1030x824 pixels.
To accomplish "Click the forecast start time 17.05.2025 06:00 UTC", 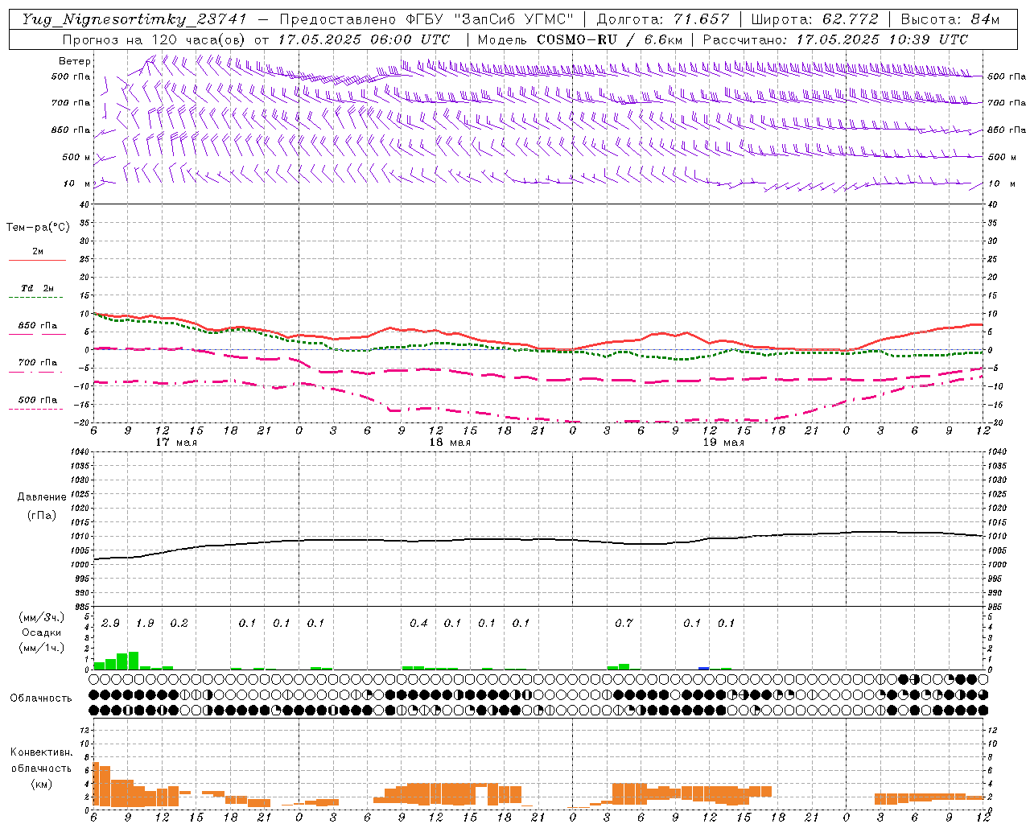I will click(x=365, y=39).
